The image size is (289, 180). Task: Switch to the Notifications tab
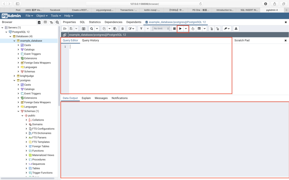[120, 98]
